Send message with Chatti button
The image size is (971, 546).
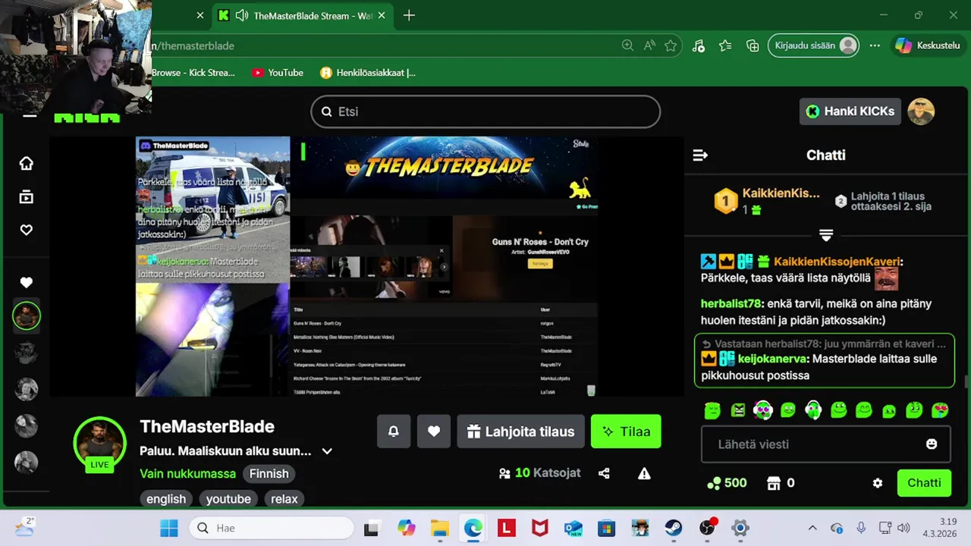pos(924,483)
